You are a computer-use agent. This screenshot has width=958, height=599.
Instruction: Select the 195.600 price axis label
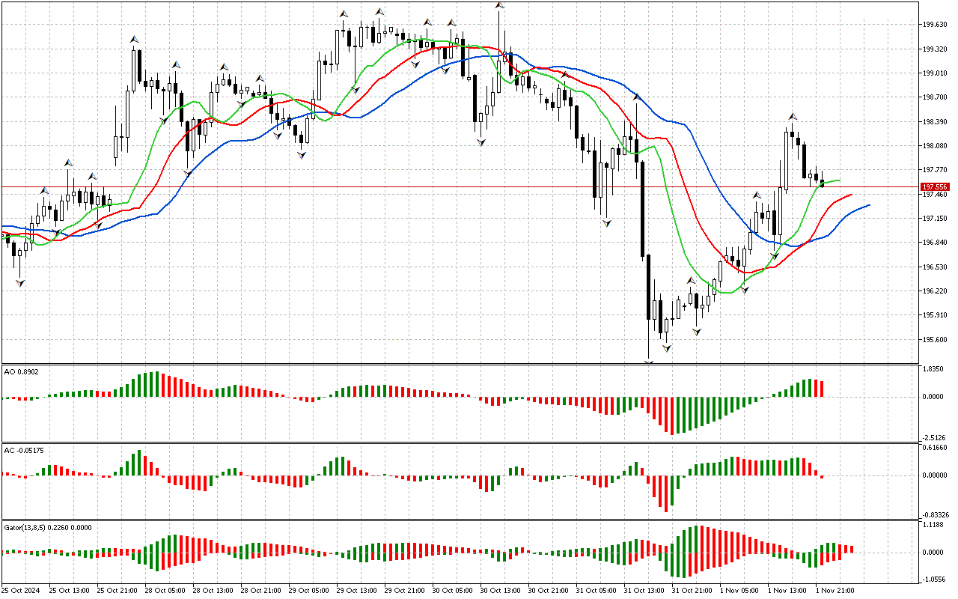pyautogui.click(x=935, y=340)
